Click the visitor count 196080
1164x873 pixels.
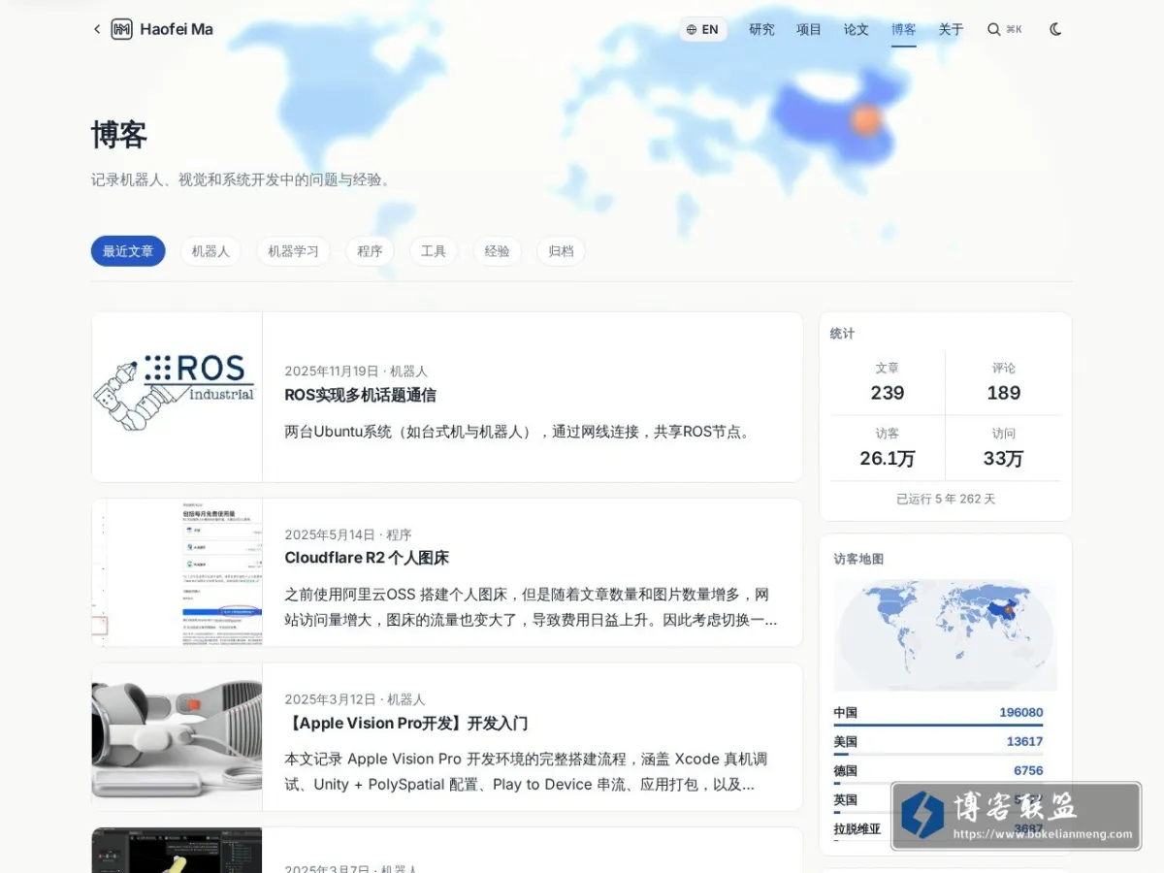(1021, 712)
